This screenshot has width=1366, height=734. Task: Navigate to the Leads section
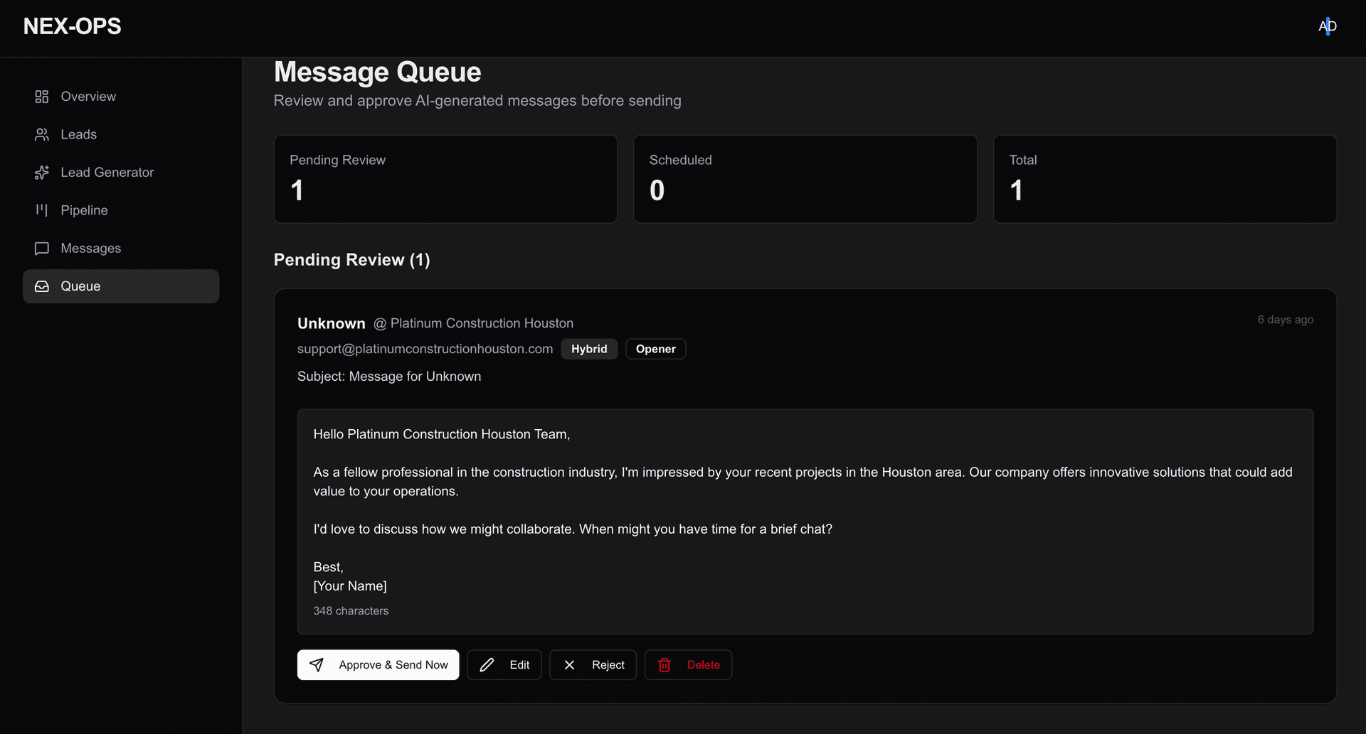[79, 134]
